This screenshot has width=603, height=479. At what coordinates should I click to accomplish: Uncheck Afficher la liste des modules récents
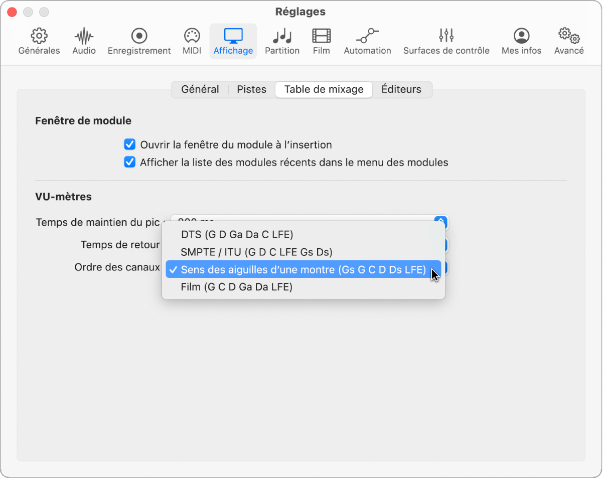coord(130,163)
